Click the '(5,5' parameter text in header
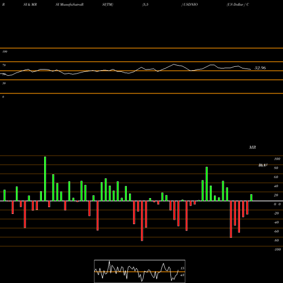The height and width of the screenshot is (283, 283). (x=145, y=5)
